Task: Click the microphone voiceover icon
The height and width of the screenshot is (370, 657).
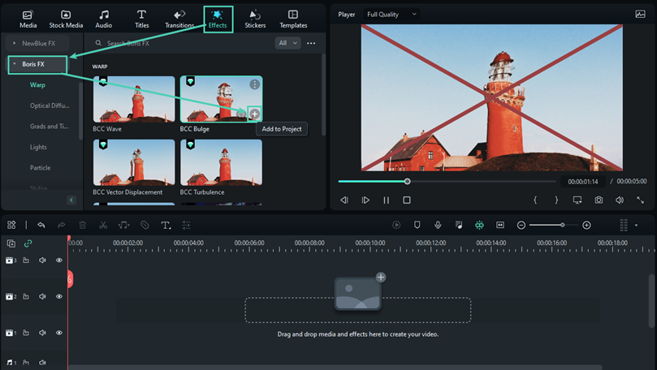Action: pos(438,225)
